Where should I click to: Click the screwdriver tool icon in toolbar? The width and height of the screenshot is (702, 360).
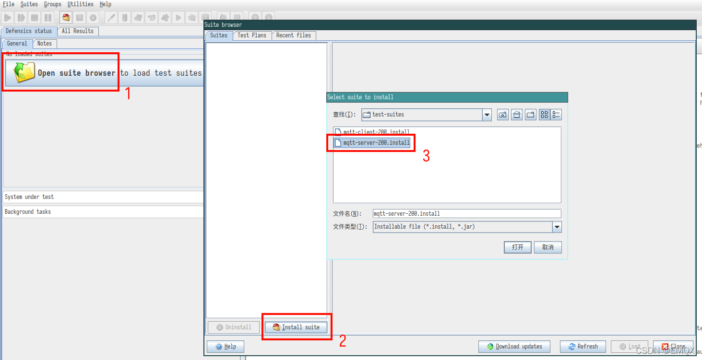tap(111, 18)
